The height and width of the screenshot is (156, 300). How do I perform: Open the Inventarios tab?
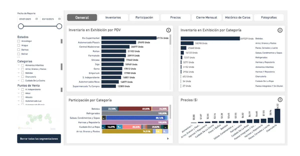113,17
